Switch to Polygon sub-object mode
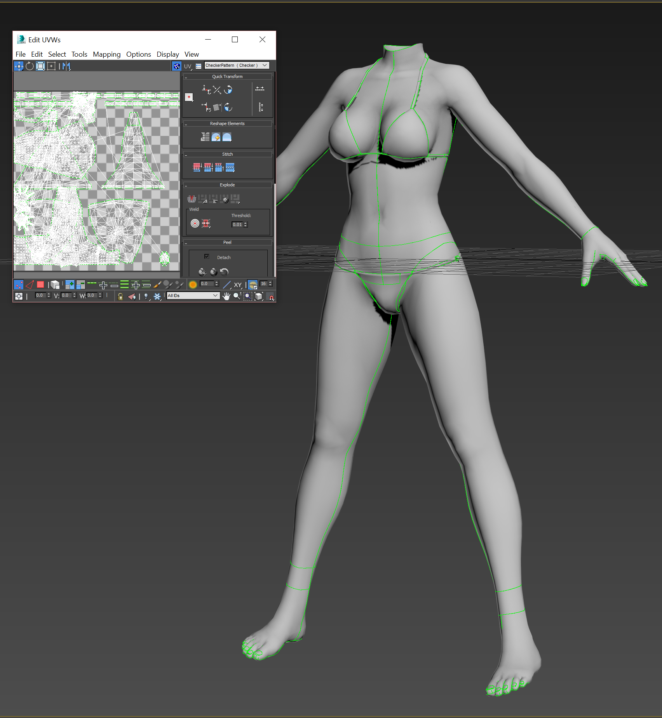 [x=40, y=285]
